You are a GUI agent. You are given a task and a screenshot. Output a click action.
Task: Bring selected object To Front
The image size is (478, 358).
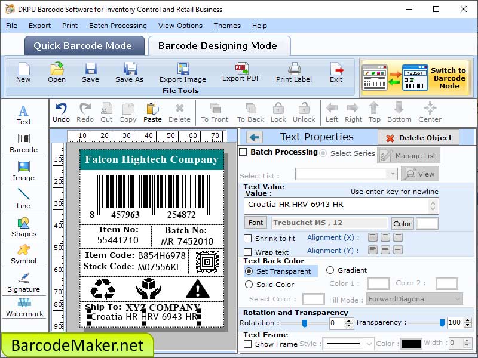coord(214,112)
